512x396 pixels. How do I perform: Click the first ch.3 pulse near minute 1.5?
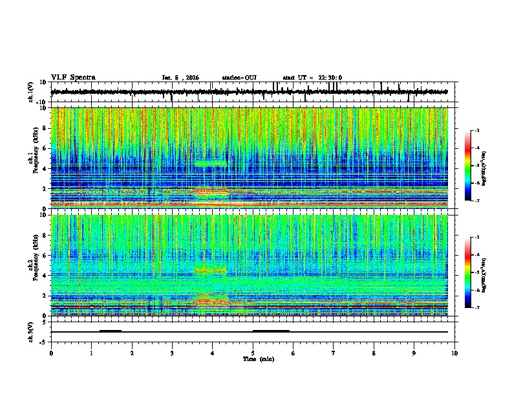111,331
